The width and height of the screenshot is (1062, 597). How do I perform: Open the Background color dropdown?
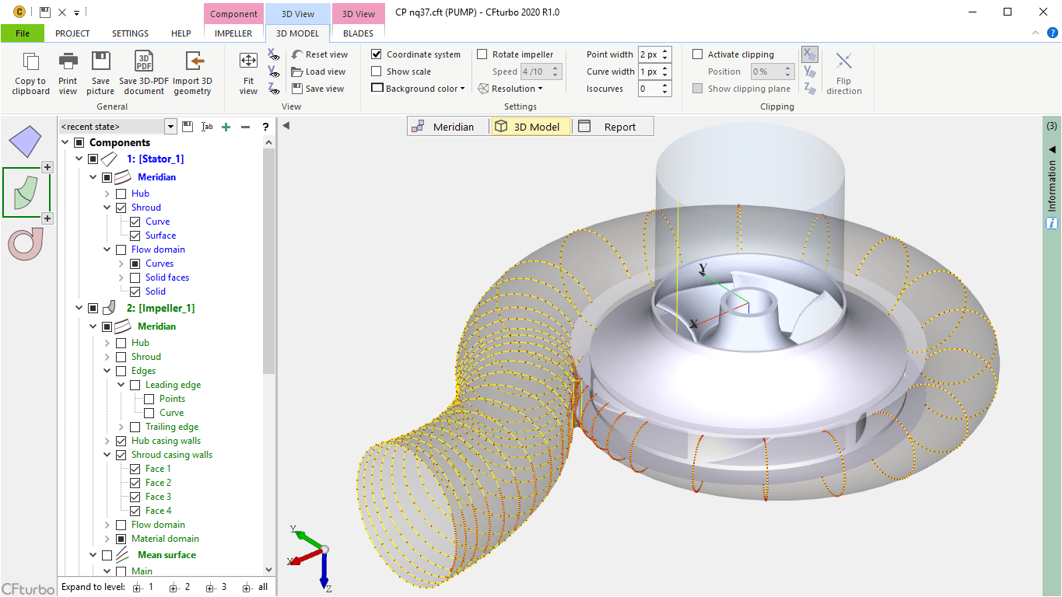[419, 89]
